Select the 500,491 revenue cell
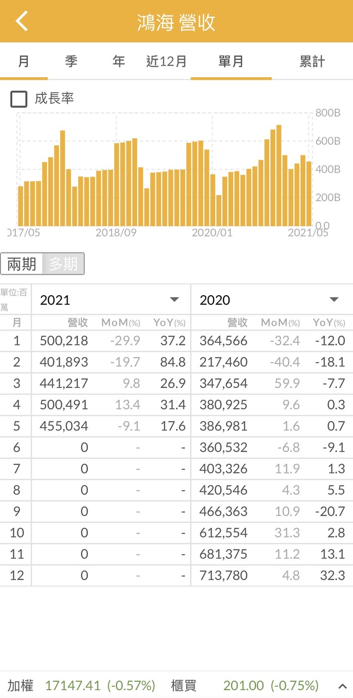The image size is (353, 698). (x=64, y=405)
